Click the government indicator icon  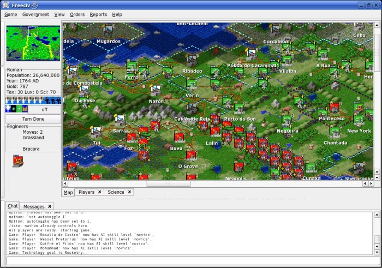[25, 109]
